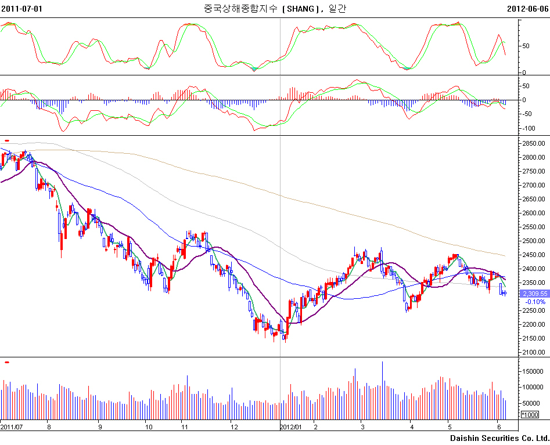Image resolution: width=550 pixels, height=445 pixels.
Task: Click the 2100.00 price axis label
Action: point(534,352)
